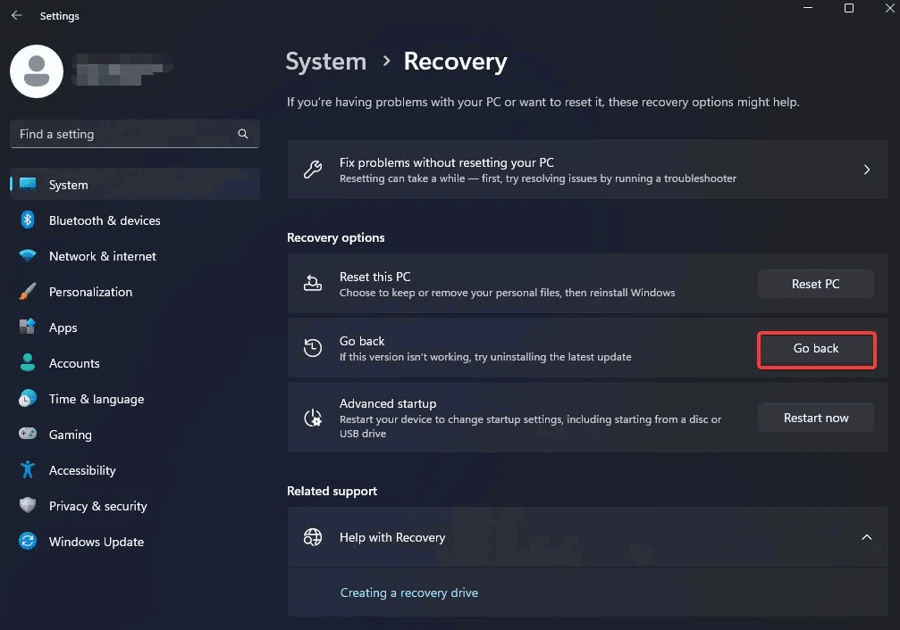Click the breadcrumb chevron between System and Recovery

386,61
